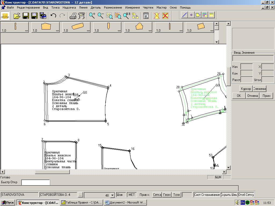275x206 pixels.
Task: Select the fifth pentagon piece thumbnail
Action: 138,27
